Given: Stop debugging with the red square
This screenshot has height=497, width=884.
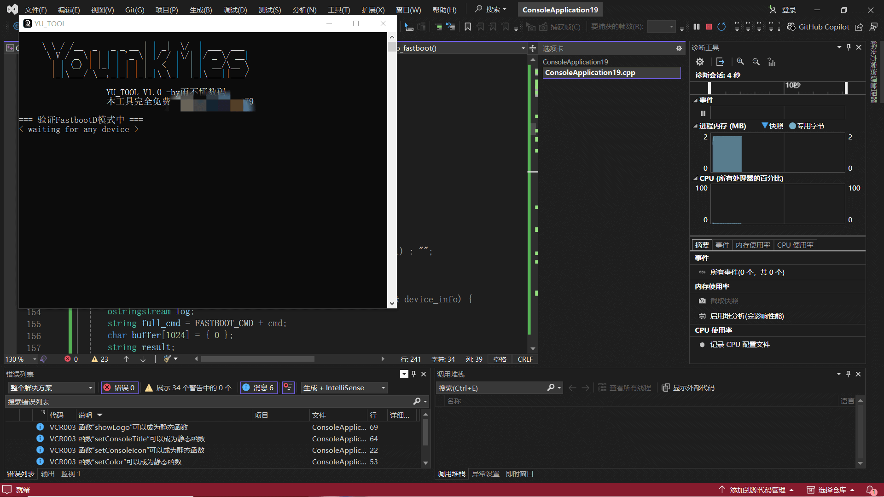Looking at the screenshot, I should tap(709, 27).
